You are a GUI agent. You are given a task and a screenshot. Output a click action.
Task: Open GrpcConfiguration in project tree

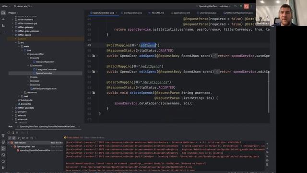point(44,62)
